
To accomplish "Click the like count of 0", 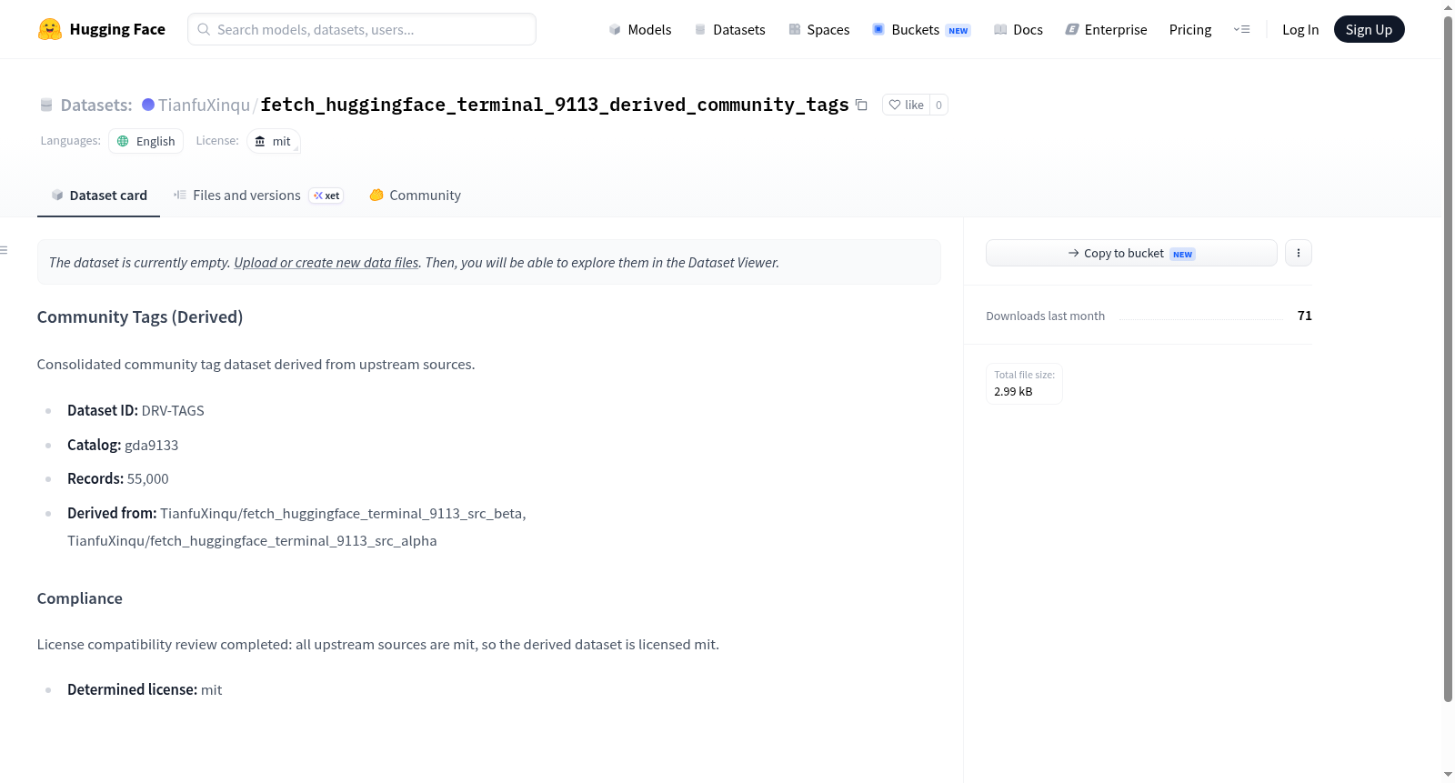I will (938, 105).
